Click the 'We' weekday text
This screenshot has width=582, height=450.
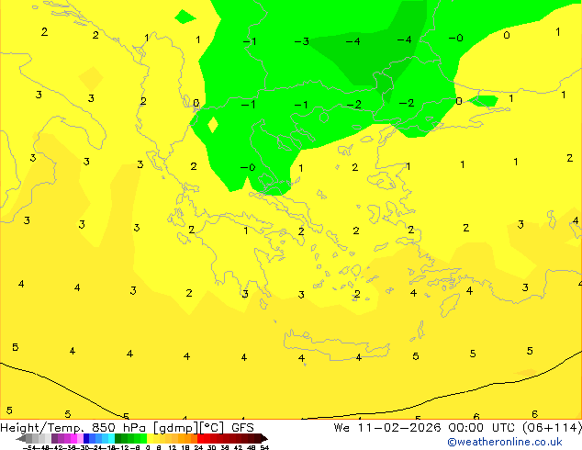[341, 428]
